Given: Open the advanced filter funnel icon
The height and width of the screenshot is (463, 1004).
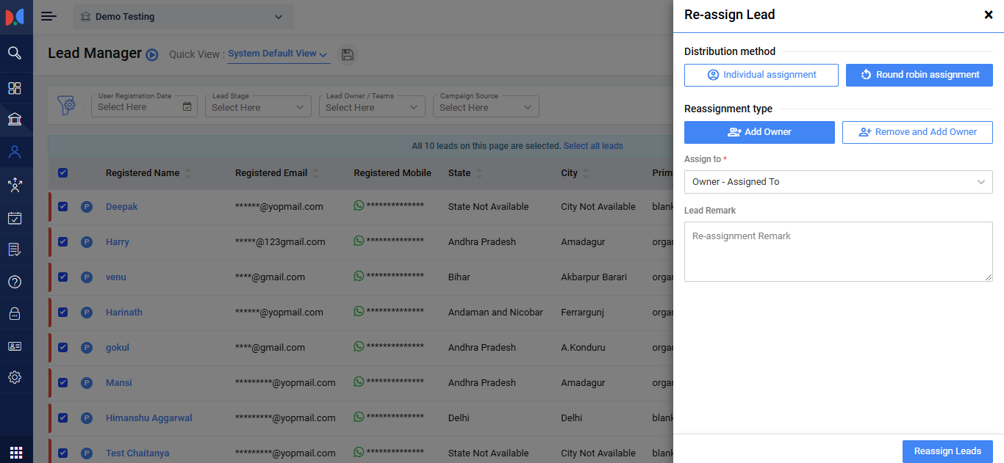Looking at the screenshot, I should [67, 106].
